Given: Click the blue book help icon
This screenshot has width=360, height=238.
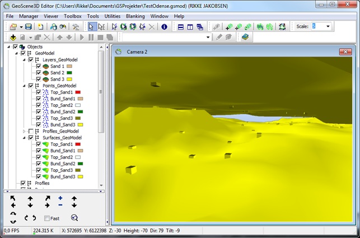Looking at the screenshot, I should pos(245,37).
